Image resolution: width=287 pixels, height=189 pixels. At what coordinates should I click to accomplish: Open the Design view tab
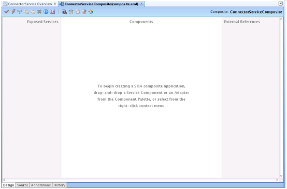(9, 185)
